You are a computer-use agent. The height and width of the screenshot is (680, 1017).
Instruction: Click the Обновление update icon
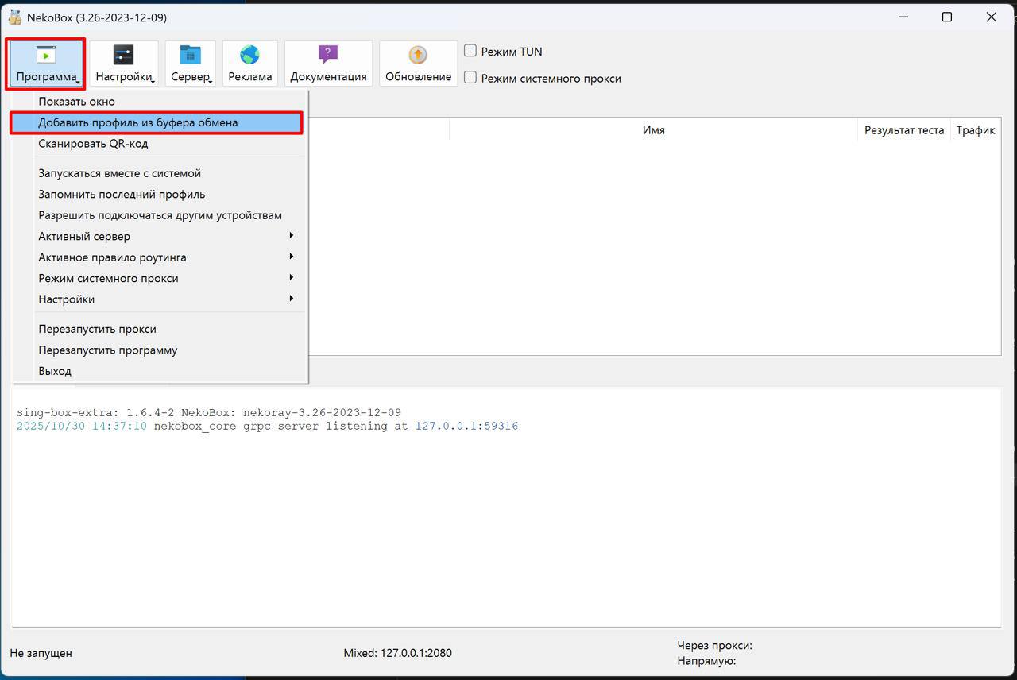tap(418, 56)
